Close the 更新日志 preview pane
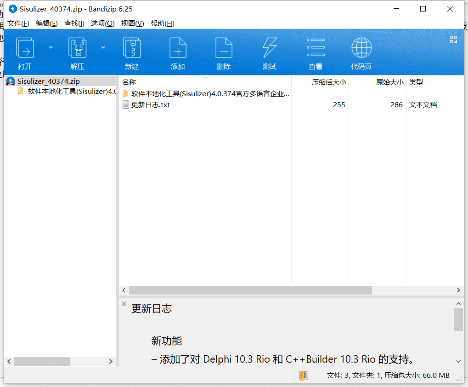The image size is (468, 387). point(124,304)
